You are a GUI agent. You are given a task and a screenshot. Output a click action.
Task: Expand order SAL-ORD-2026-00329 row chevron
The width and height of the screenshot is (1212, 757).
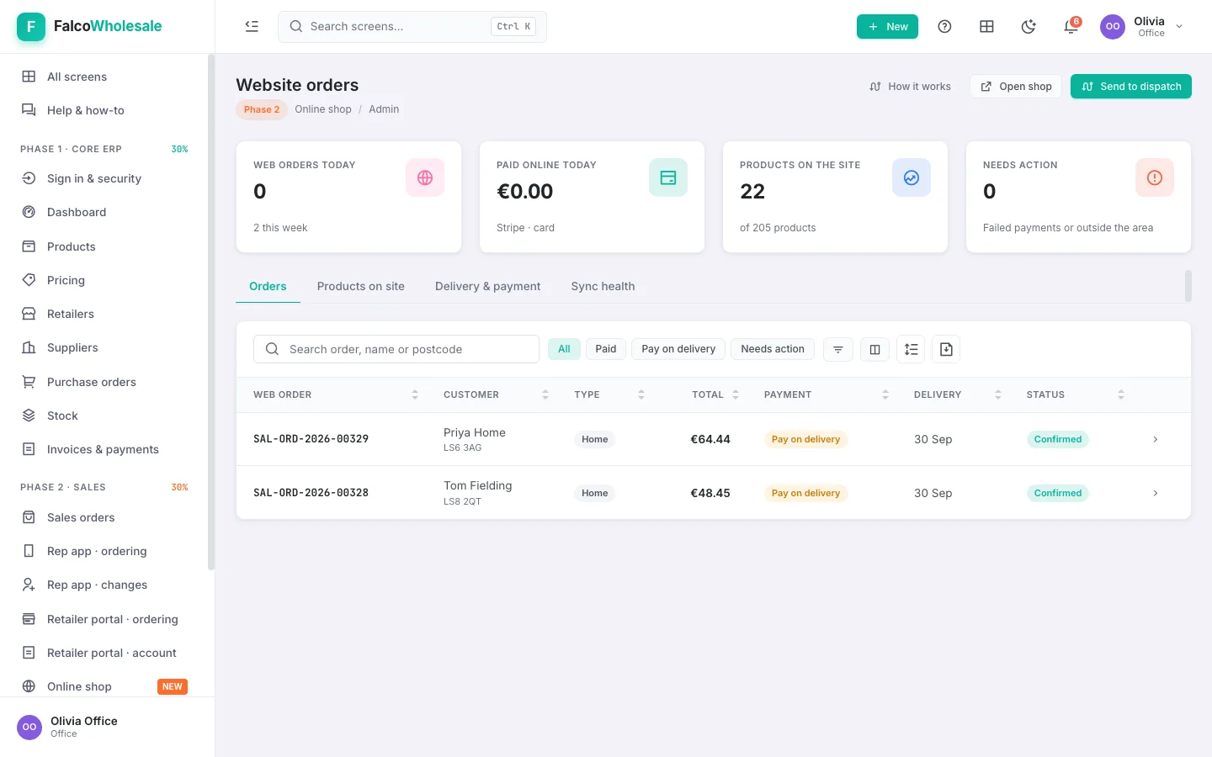[x=1156, y=439]
